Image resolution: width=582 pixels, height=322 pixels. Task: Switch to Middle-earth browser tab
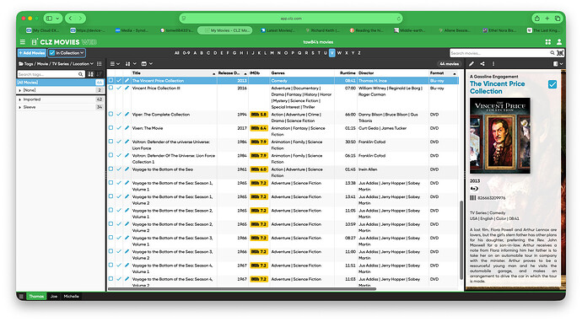point(410,30)
